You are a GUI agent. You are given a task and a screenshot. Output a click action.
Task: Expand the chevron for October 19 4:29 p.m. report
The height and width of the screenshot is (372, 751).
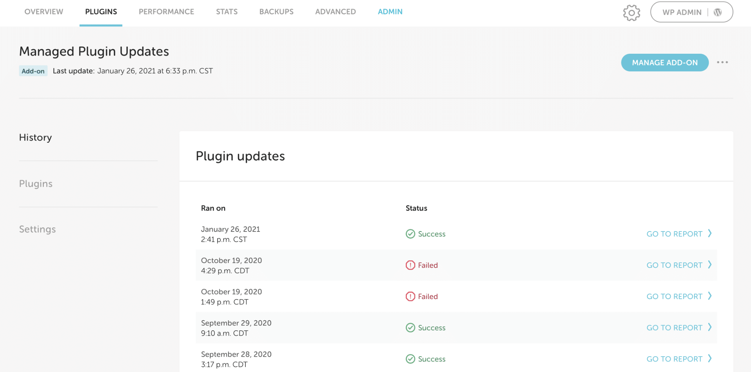pos(710,265)
